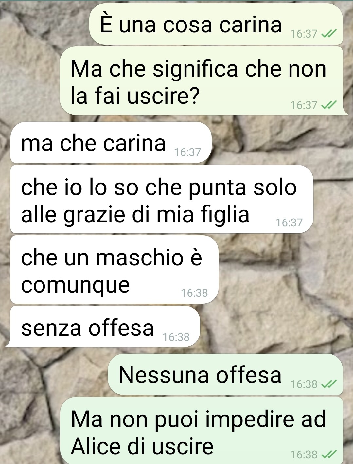Tap the stone wallpaper beside 'senza offesa' bubble
The image size is (353, 464).
click(x=275, y=326)
